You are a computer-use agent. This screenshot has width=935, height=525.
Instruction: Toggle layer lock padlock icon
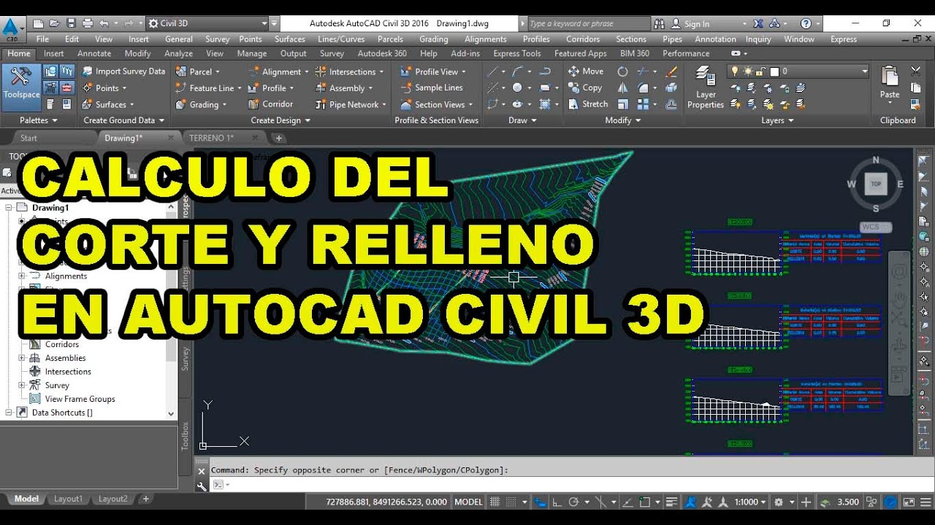click(760, 71)
